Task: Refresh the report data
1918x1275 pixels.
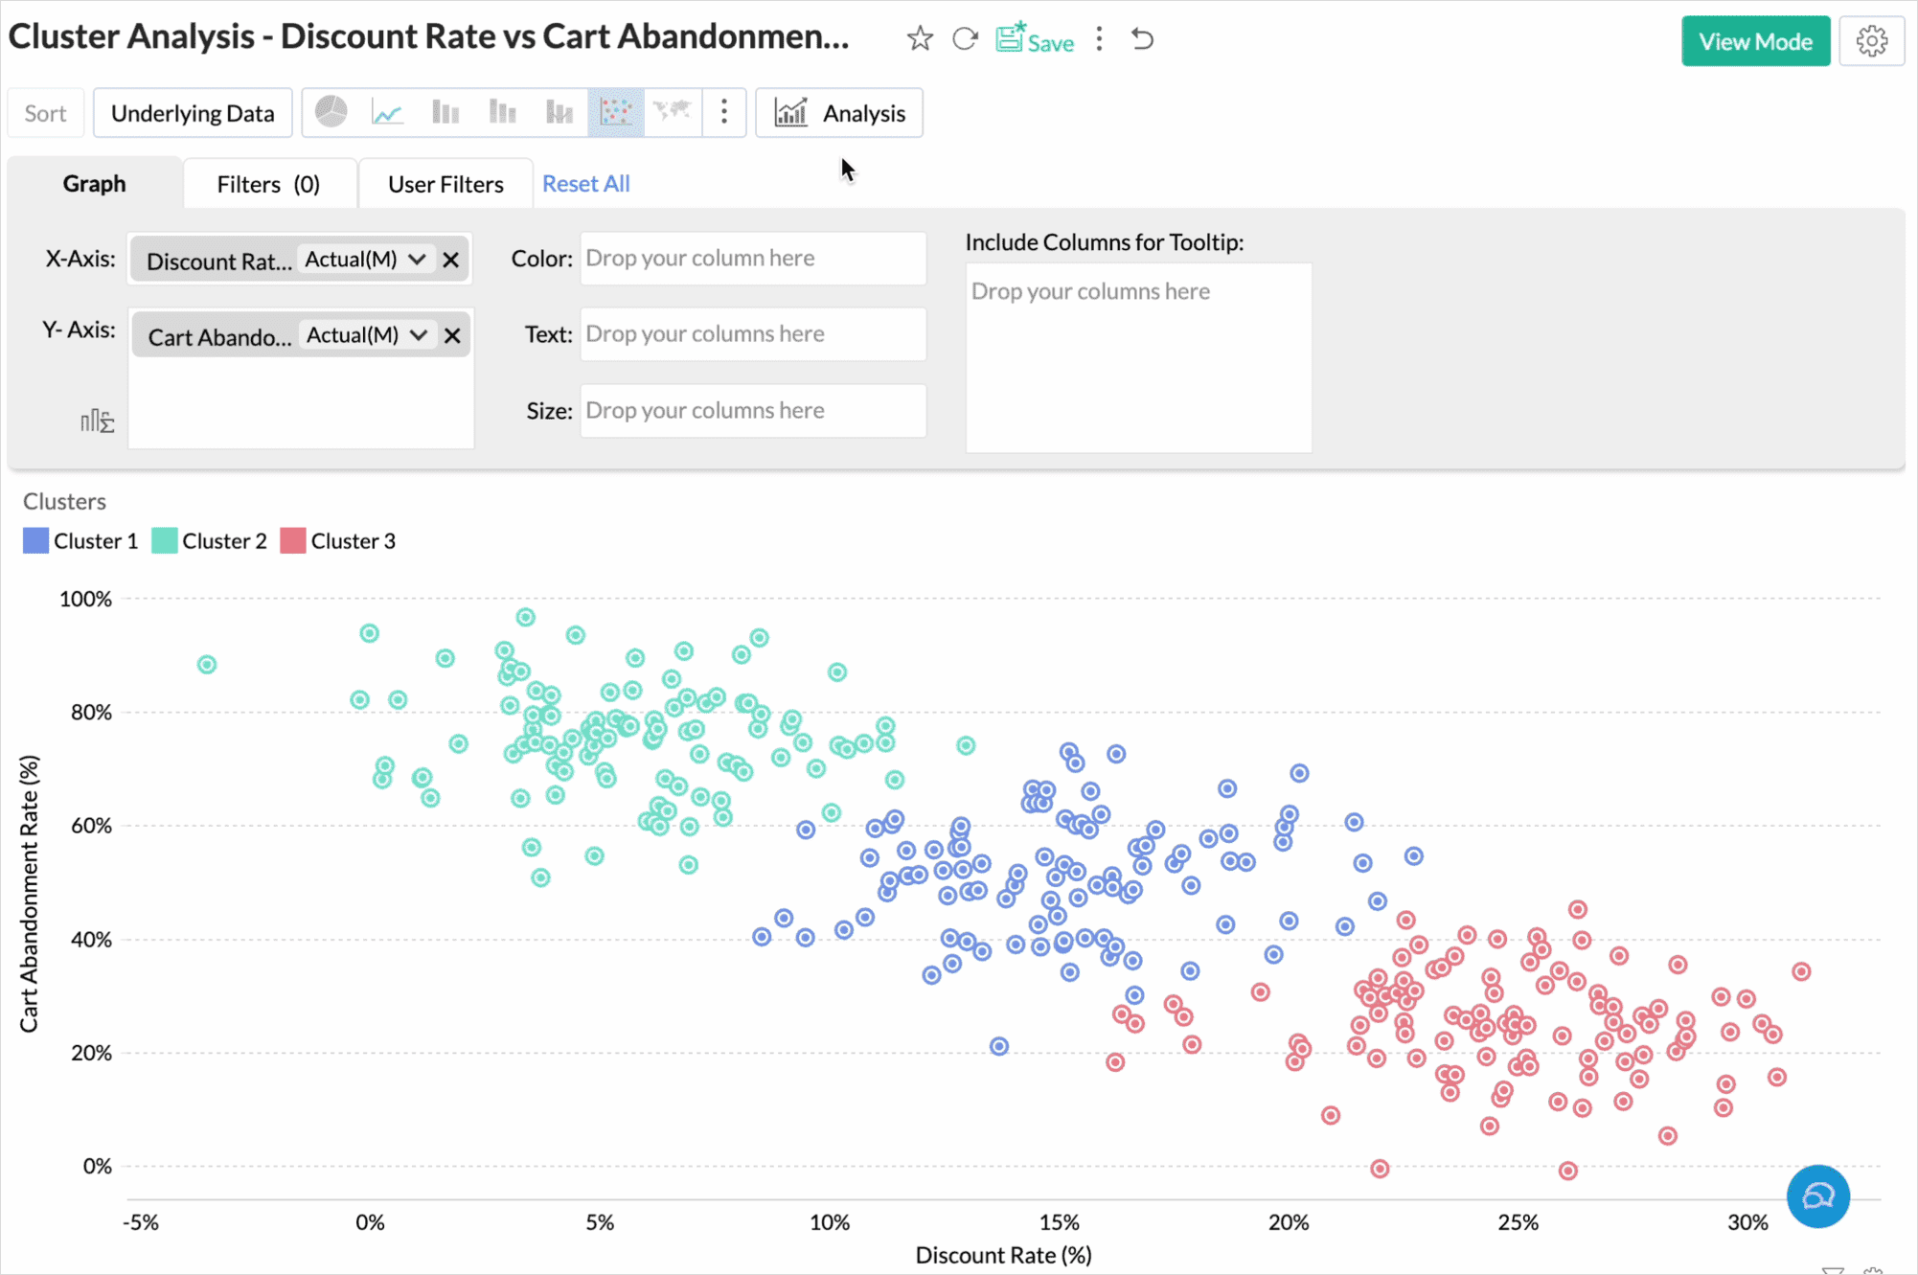Action: pos(965,39)
